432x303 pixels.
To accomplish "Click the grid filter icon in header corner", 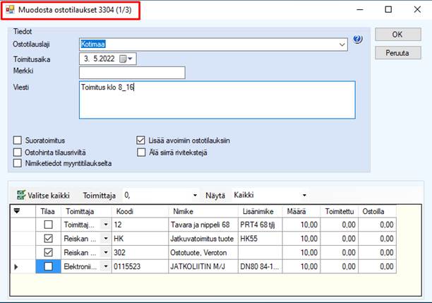I will pyautogui.click(x=18, y=210).
